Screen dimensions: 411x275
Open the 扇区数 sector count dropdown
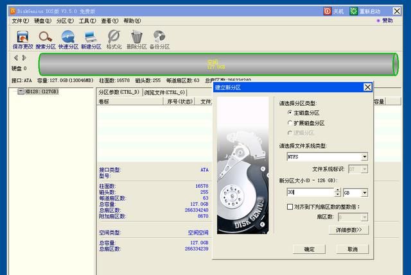tap(364, 217)
